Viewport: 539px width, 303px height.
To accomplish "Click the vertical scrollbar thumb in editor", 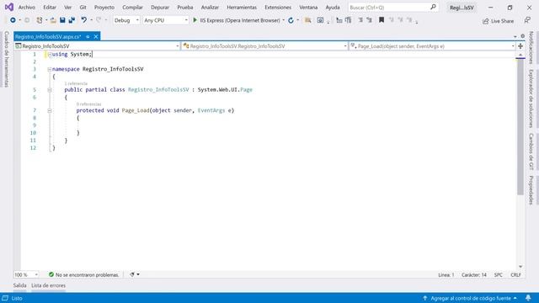I will (x=520, y=127).
